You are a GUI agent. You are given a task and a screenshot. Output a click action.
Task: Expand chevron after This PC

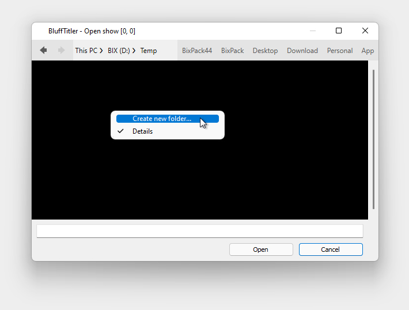click(101, 51)
